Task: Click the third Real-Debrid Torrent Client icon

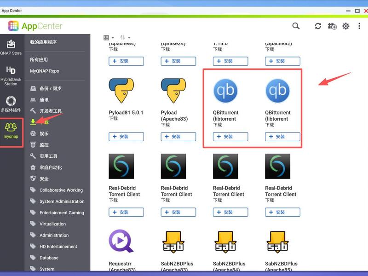Action: tap(225, 166)
